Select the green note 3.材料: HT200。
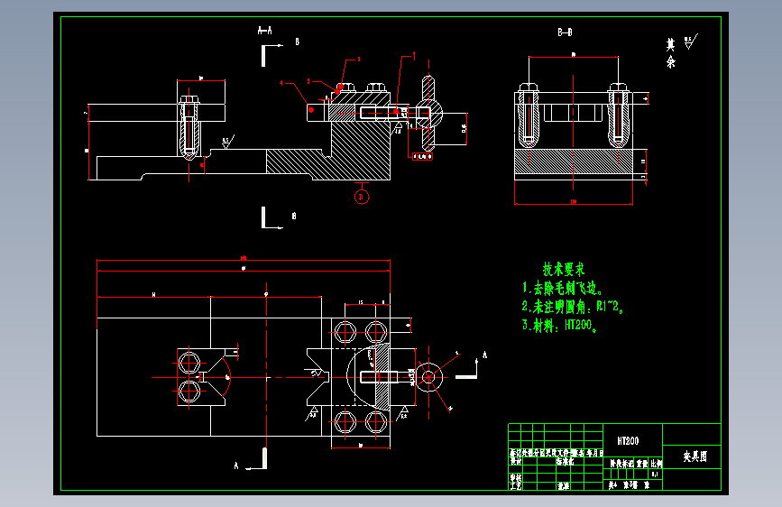This screenshot has height=507, width=782. [559, 326]
